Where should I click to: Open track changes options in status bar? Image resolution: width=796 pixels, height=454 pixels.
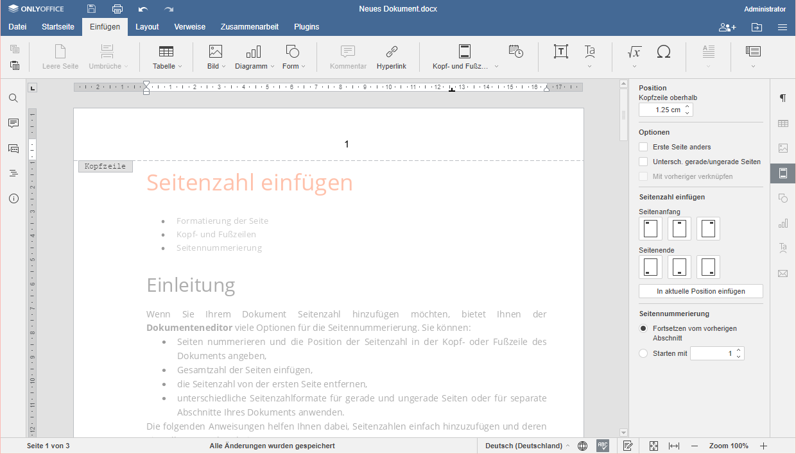click(x=628, y=446)
